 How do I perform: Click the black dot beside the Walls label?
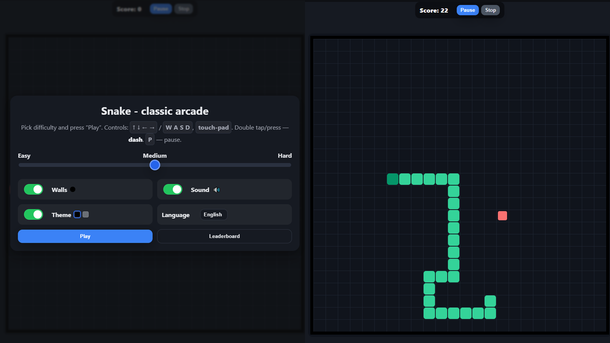click(72, 189)
